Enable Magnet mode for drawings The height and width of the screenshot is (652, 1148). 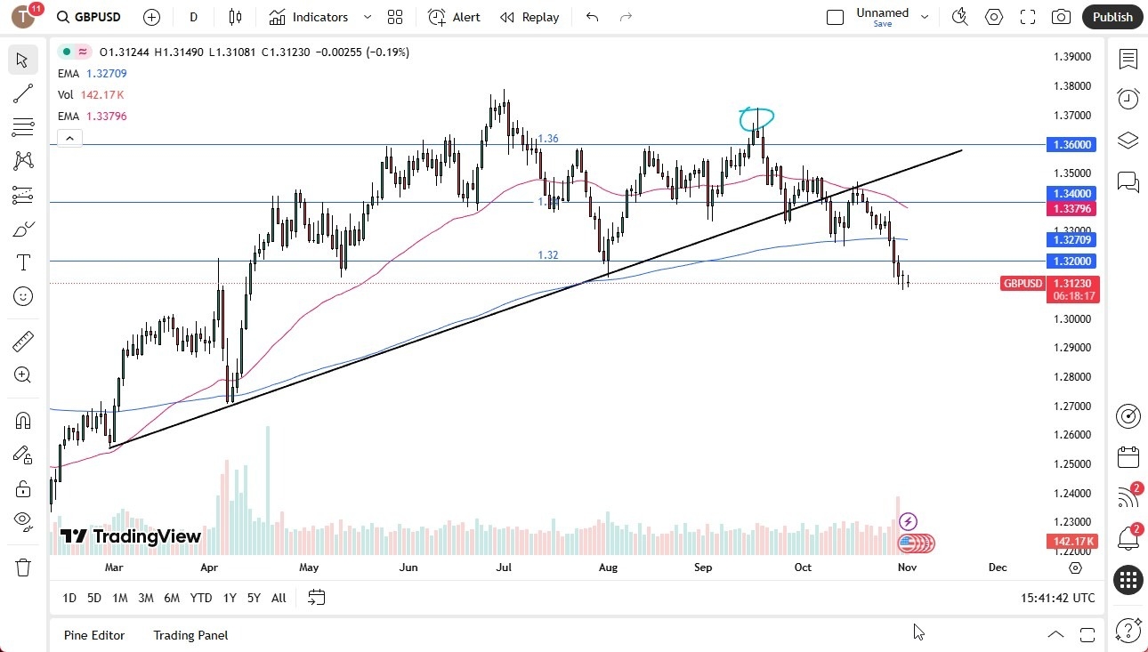coord(23,419)
